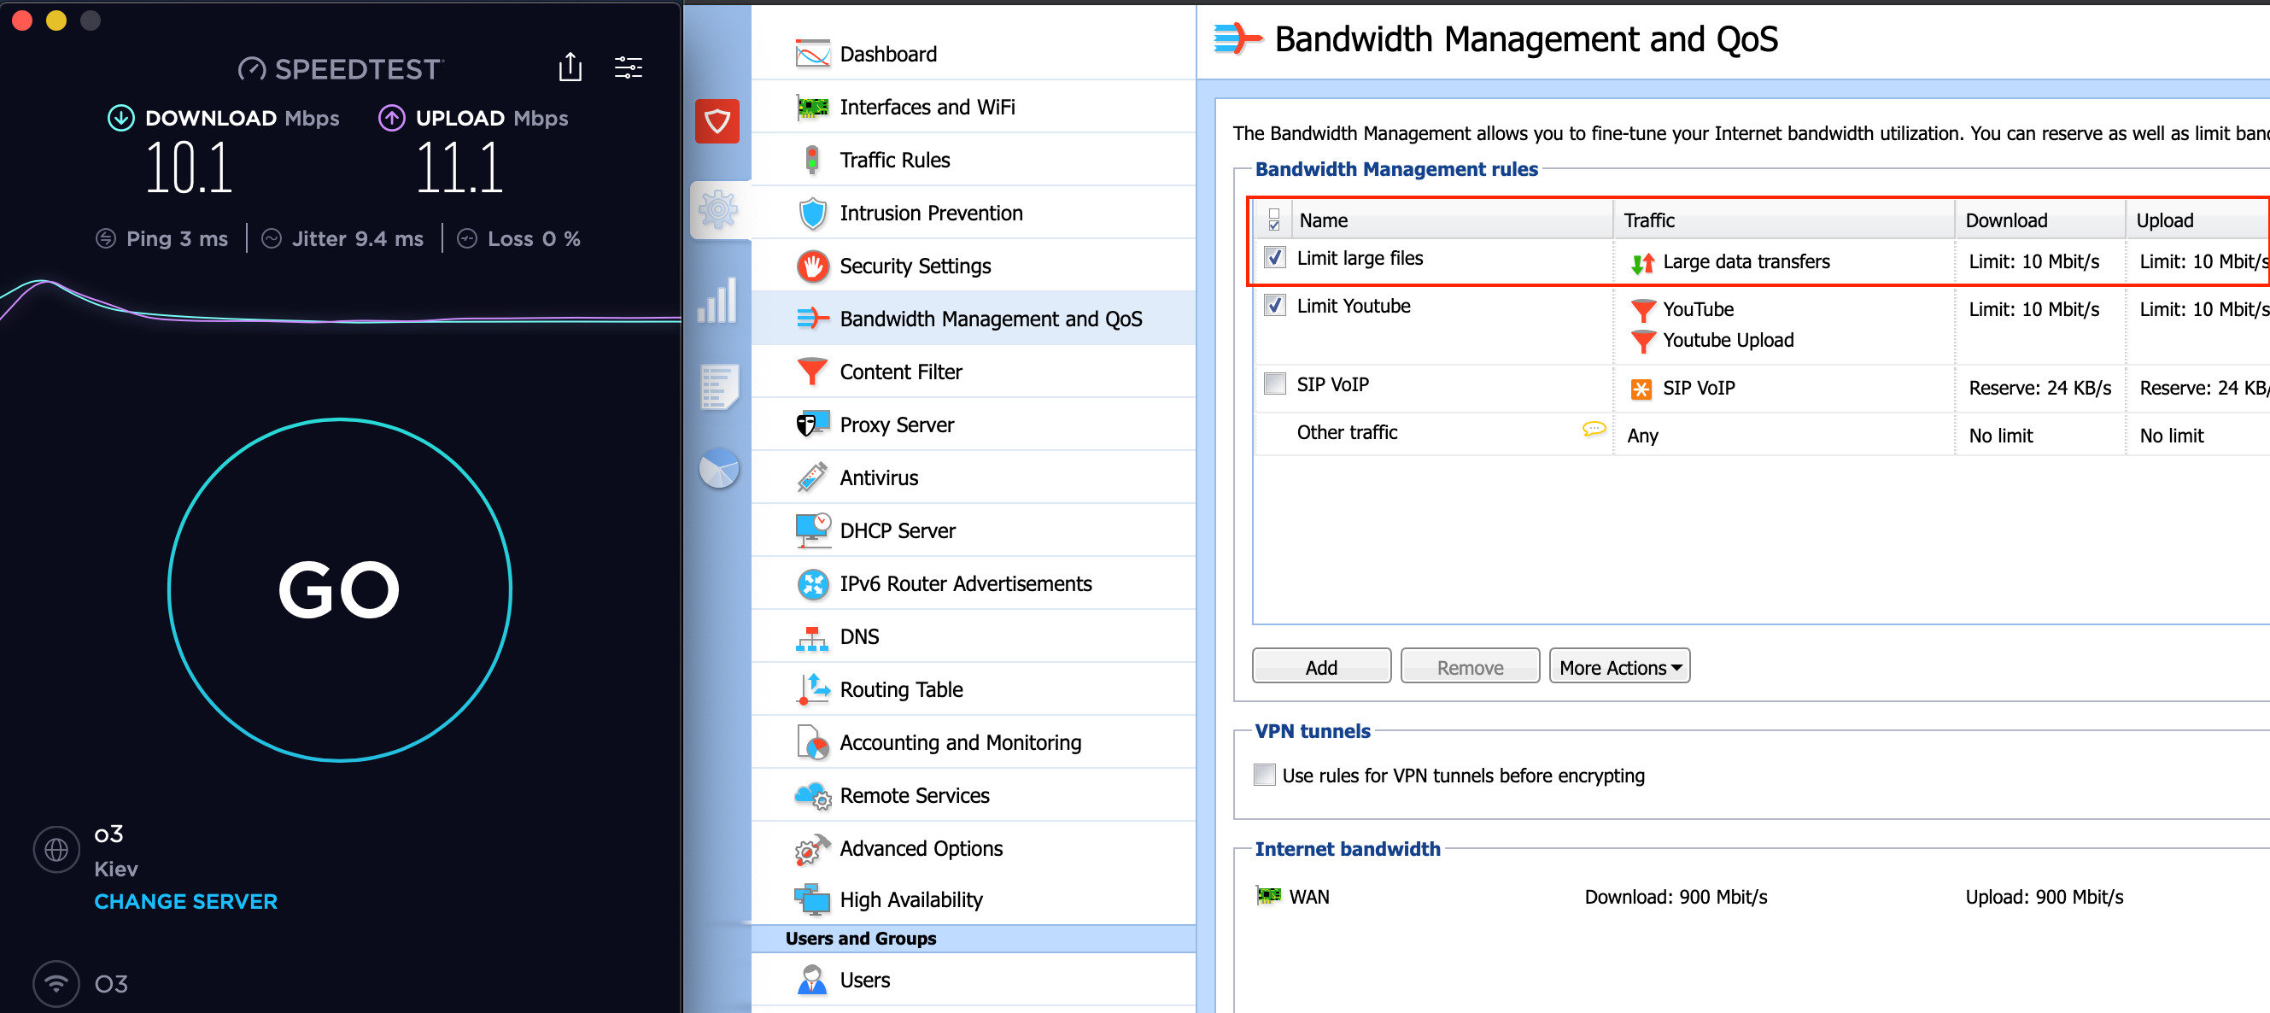Disable the Limit Youtube rule checkbox
Viewport: 2270px width, 1013px height.
click(1274, 305)
